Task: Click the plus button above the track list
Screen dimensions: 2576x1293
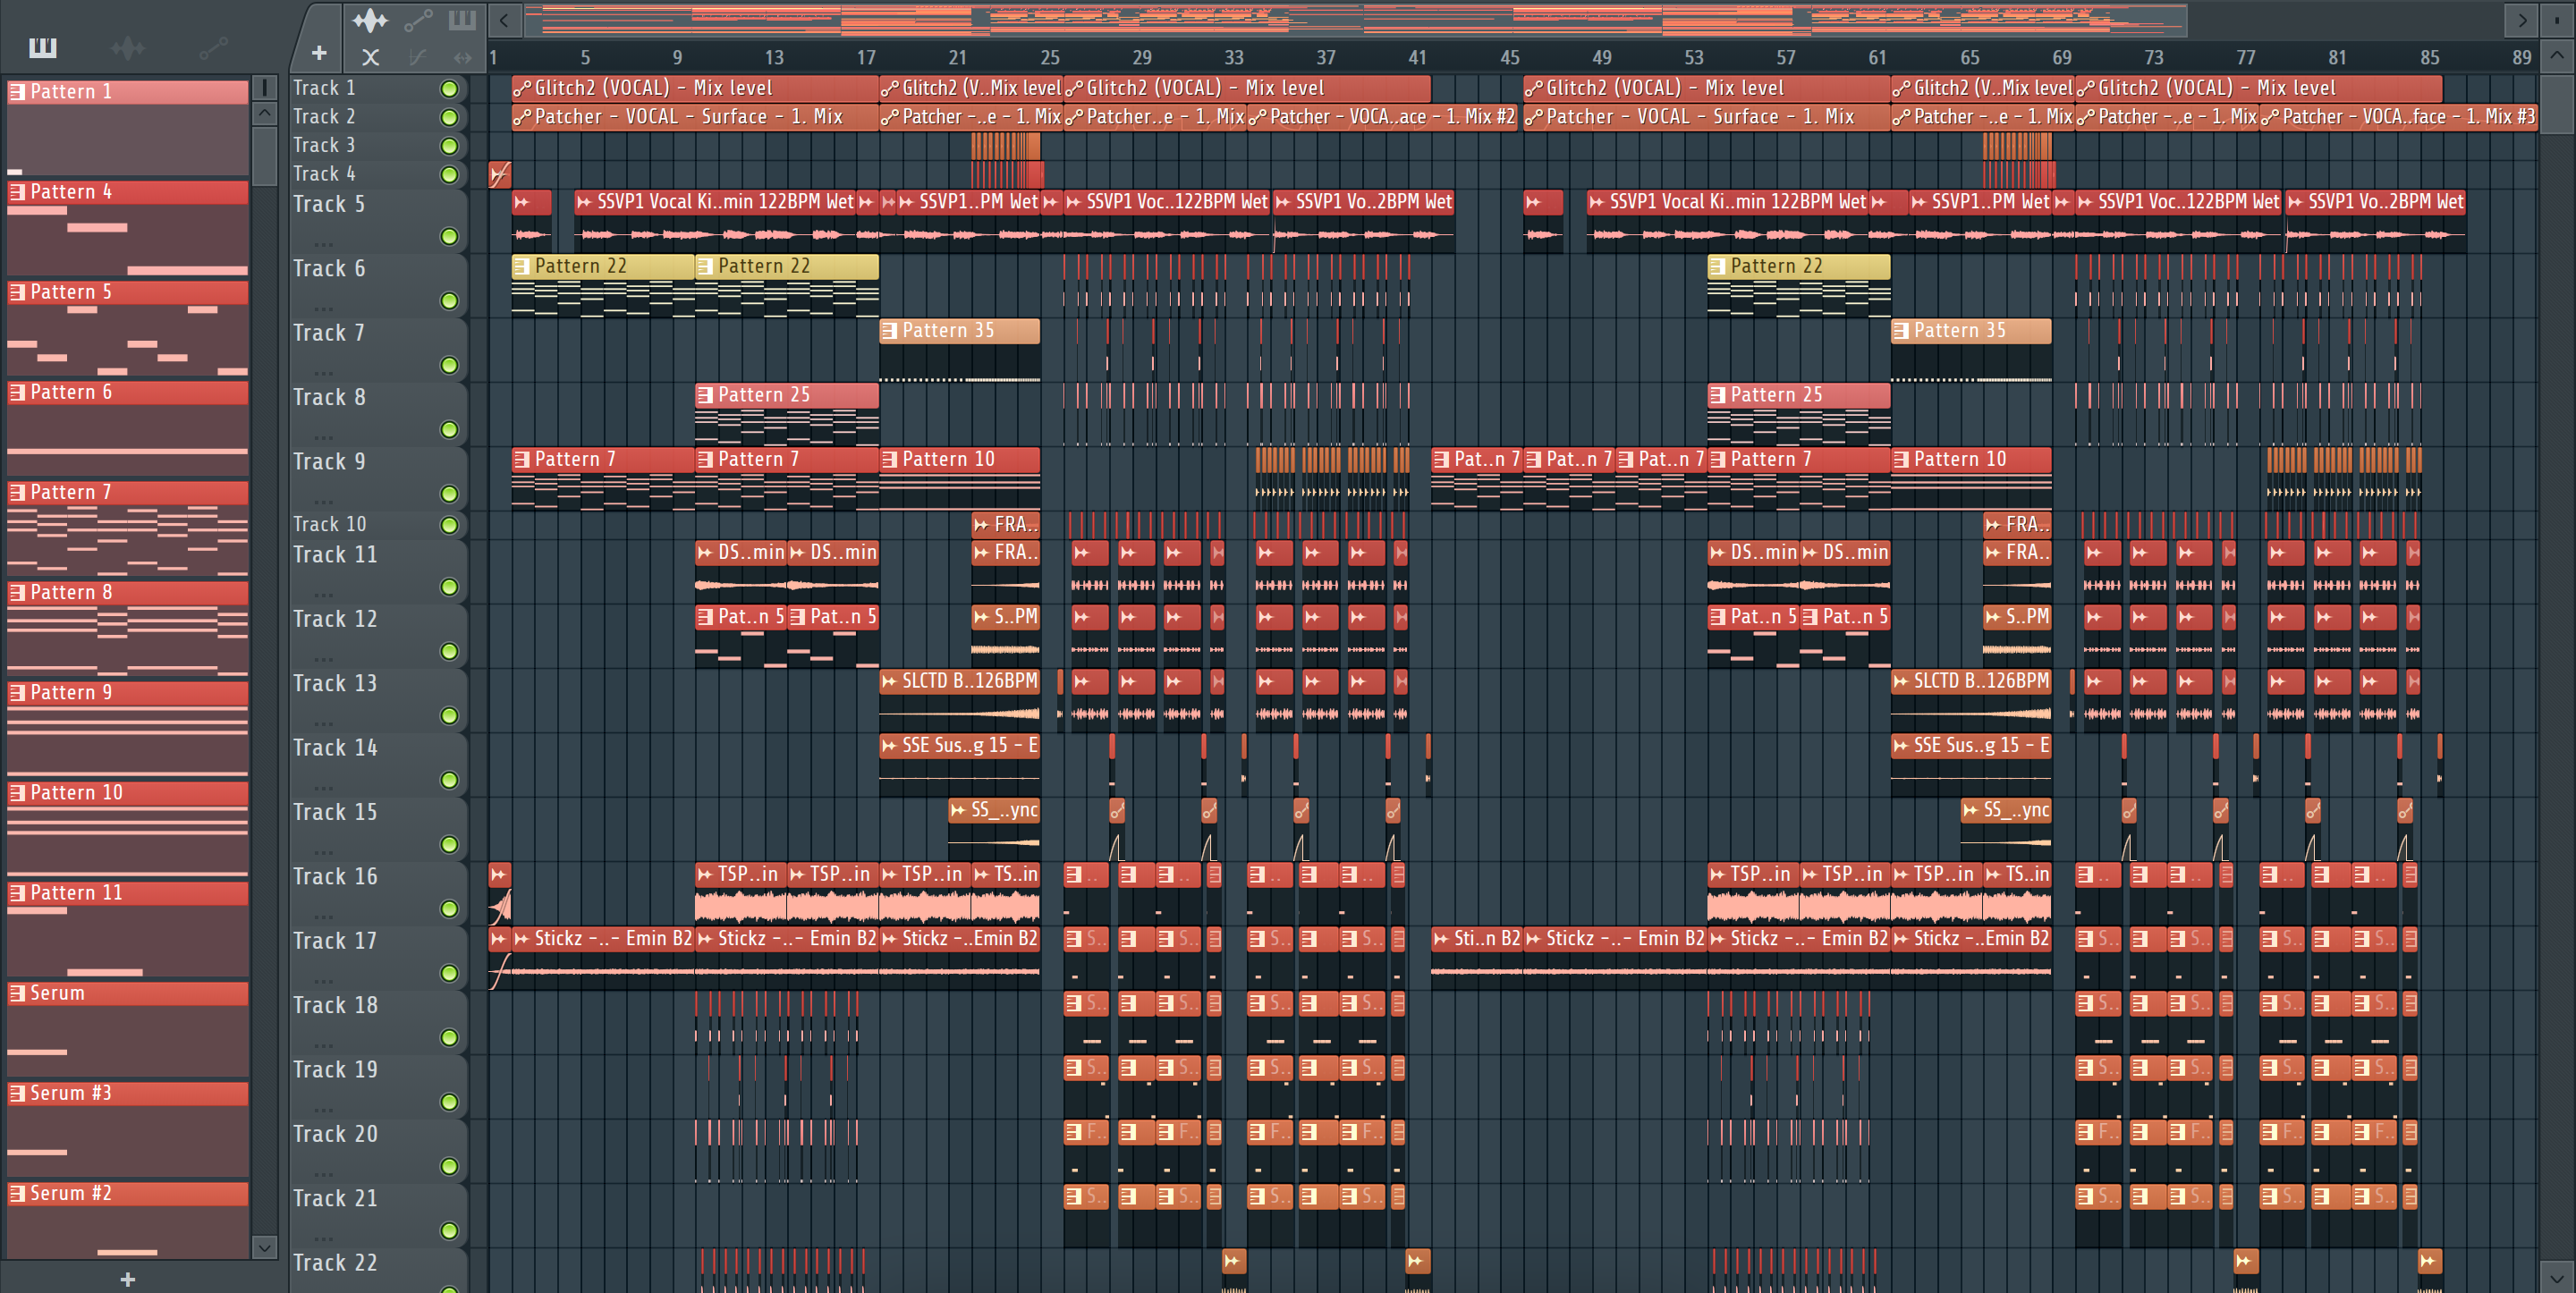Action: click(x=319, y=54)
